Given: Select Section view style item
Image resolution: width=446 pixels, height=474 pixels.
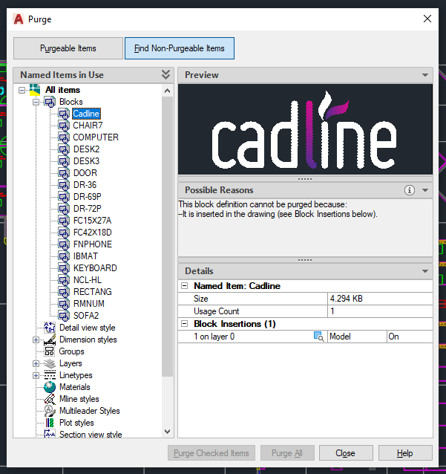Looking at the screenshot, I should [x=91, y=435].
